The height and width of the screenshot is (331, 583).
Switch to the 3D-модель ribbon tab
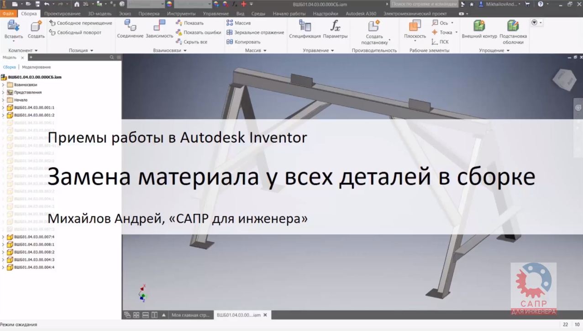coord(100,14)
